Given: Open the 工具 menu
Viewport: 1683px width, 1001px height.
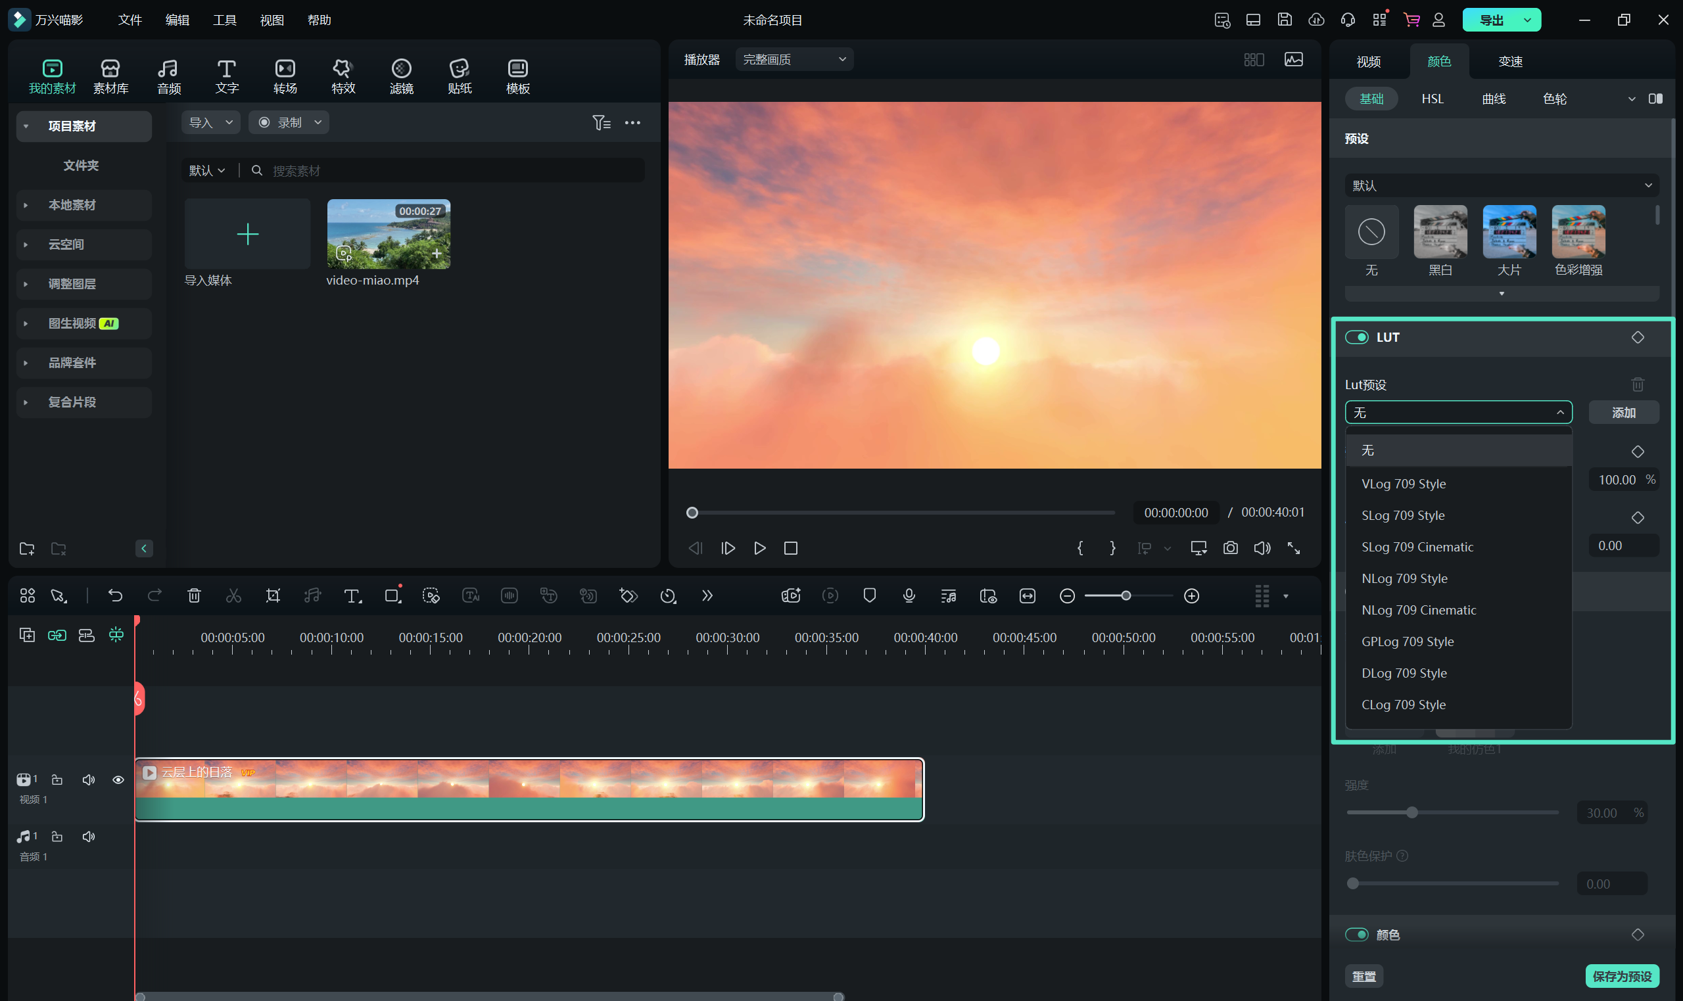Looking at the screenshot, I should [x=224, y=20].
